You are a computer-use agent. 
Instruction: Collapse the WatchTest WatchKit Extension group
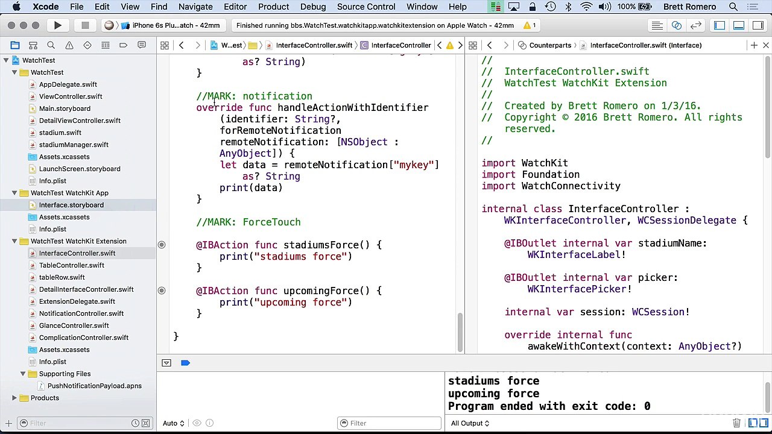point(14,241)
